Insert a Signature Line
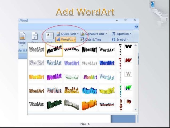This screenshot has height=128, width=170. pyautogui.click(x=94, y=34)
